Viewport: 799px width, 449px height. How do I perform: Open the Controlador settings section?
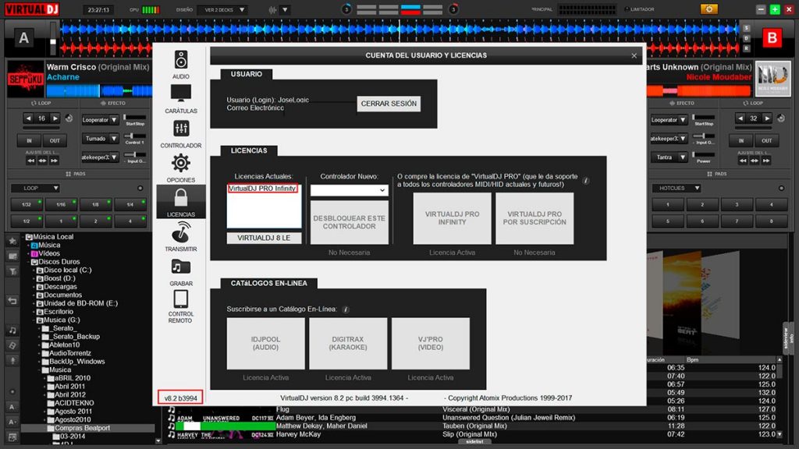[181, 134]
